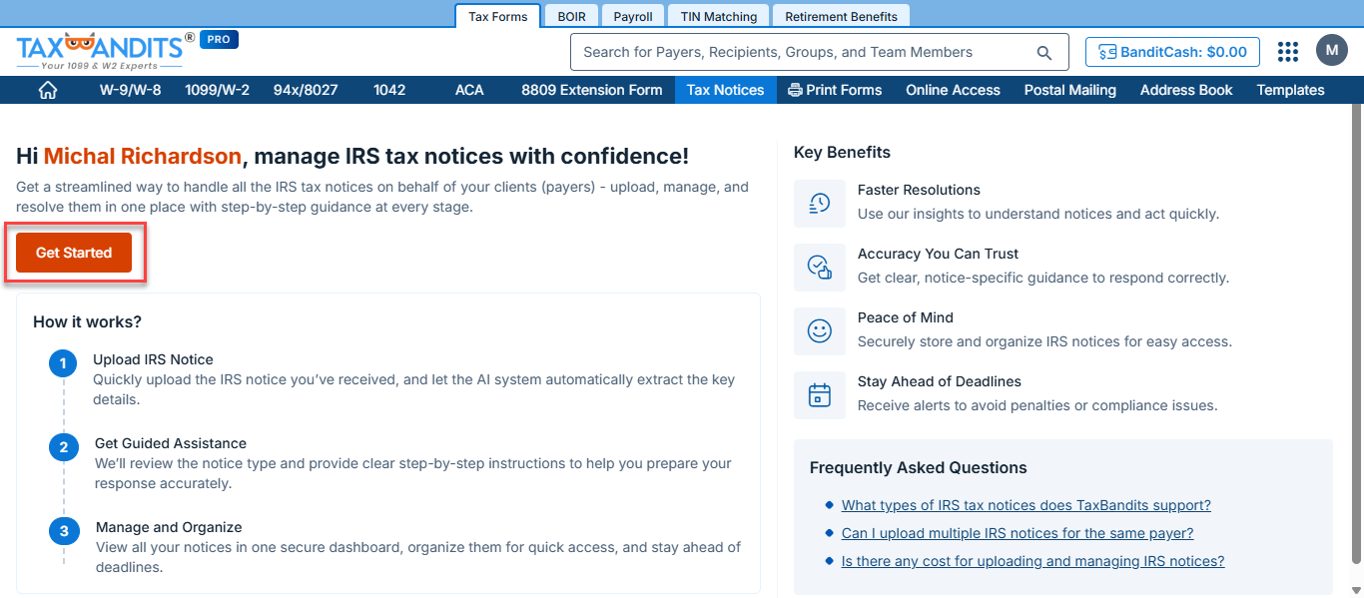Switch to the Retirement Benefits tab
This screenshot has width=1364, height=598.
[x=841, y=16]
